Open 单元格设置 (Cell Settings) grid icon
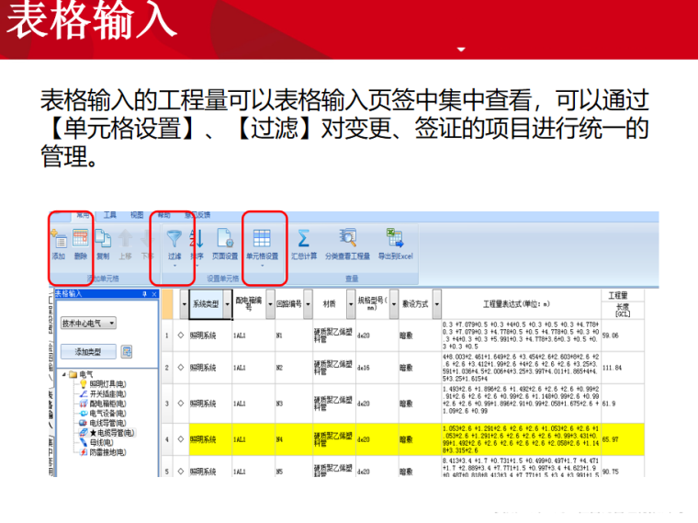 click(262, 241)
